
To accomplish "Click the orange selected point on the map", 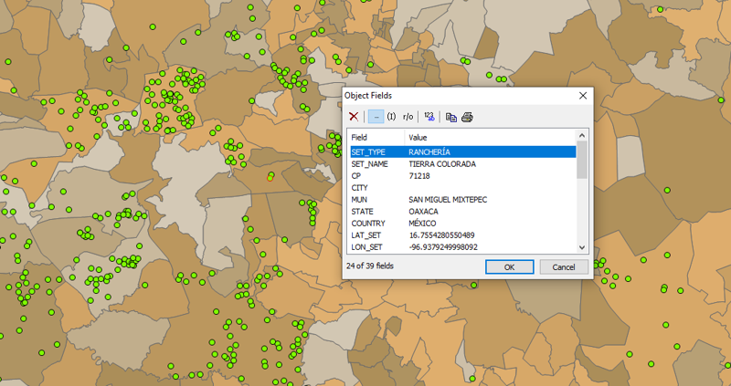I will pos(270,178).
